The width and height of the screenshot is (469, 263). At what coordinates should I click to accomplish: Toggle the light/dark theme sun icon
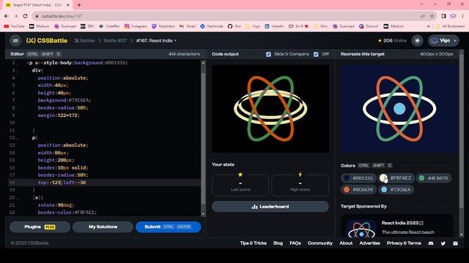coord(417,41)
